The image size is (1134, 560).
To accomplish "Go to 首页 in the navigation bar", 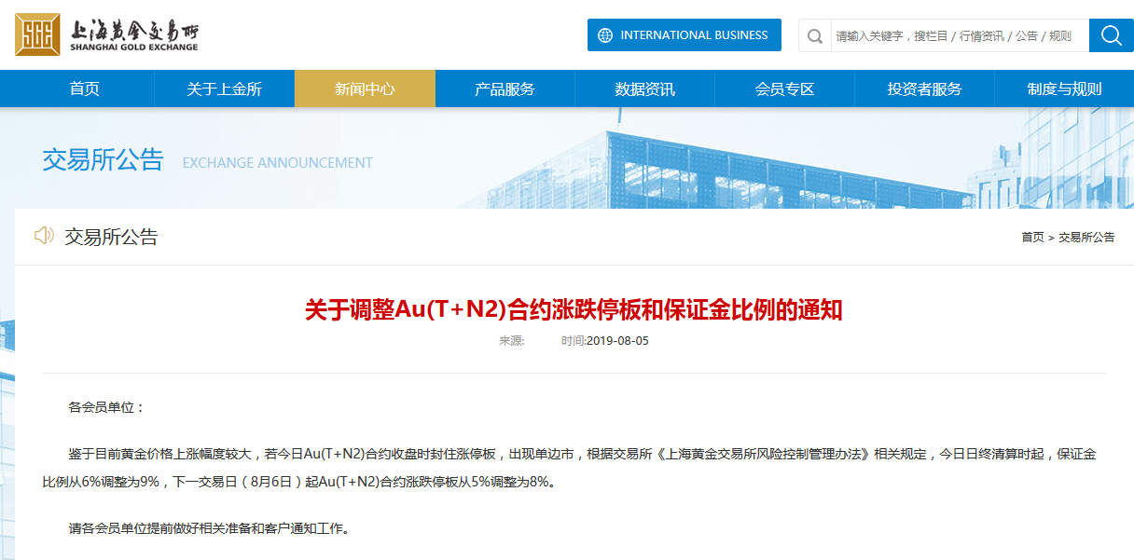I will click(84, 89).
